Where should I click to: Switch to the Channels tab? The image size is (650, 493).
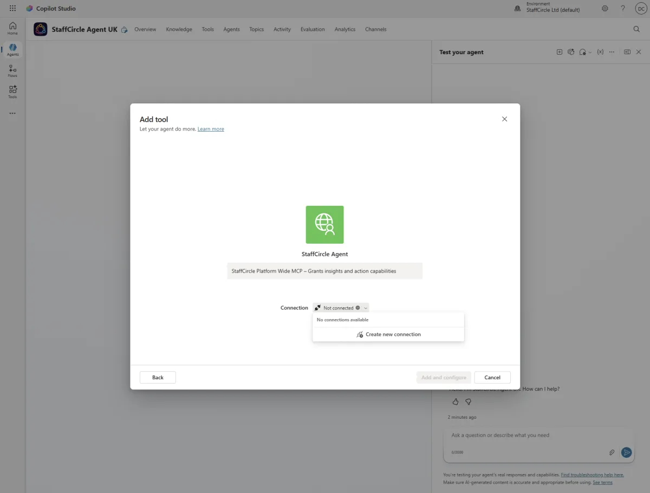(376, 29)
